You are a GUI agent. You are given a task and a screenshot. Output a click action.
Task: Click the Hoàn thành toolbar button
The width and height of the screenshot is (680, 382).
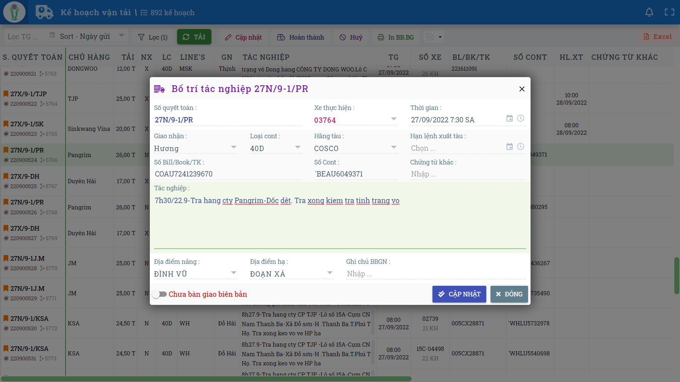point(301,37)
